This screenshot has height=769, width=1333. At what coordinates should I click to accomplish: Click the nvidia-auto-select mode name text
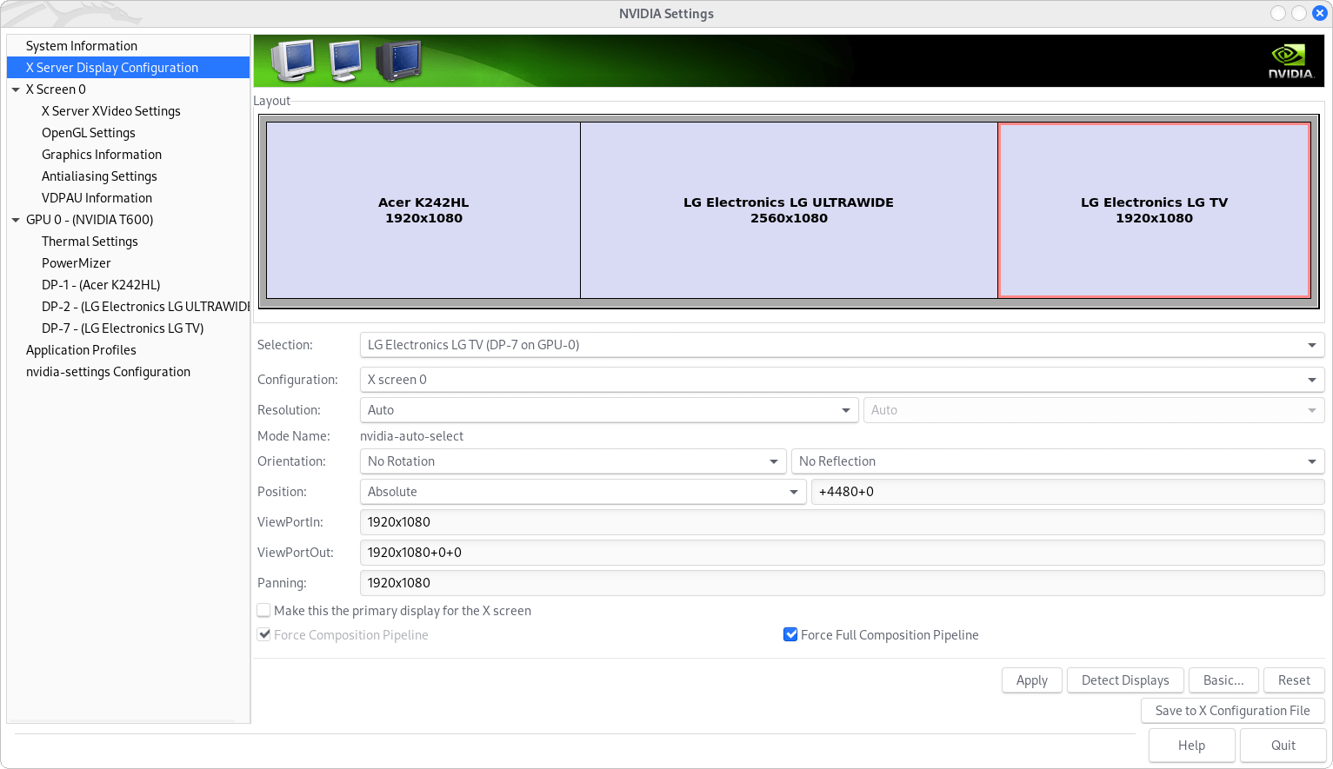(412, 436)
